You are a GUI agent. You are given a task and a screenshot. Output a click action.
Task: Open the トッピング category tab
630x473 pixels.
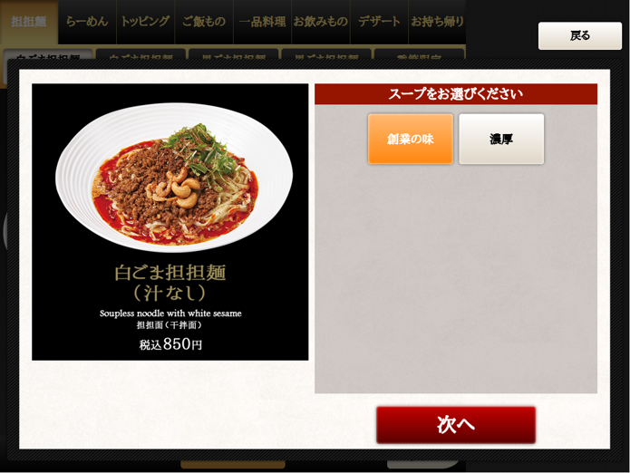tap(145, 22)
